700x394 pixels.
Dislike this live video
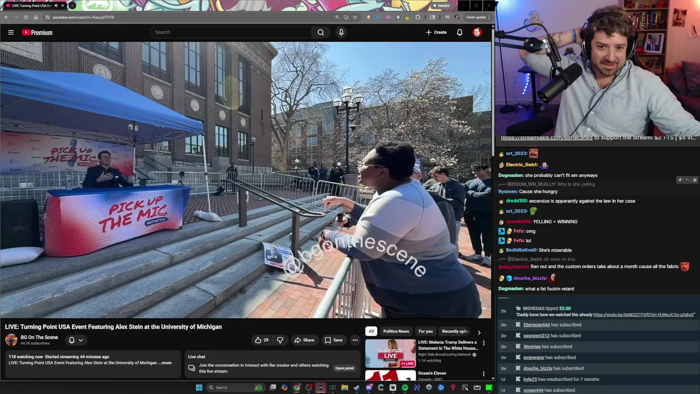click(280, 340)
